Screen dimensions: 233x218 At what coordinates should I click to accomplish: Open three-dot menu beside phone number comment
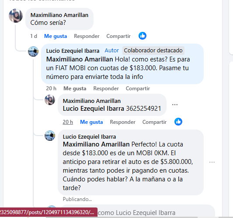click(x=175, y=105)
